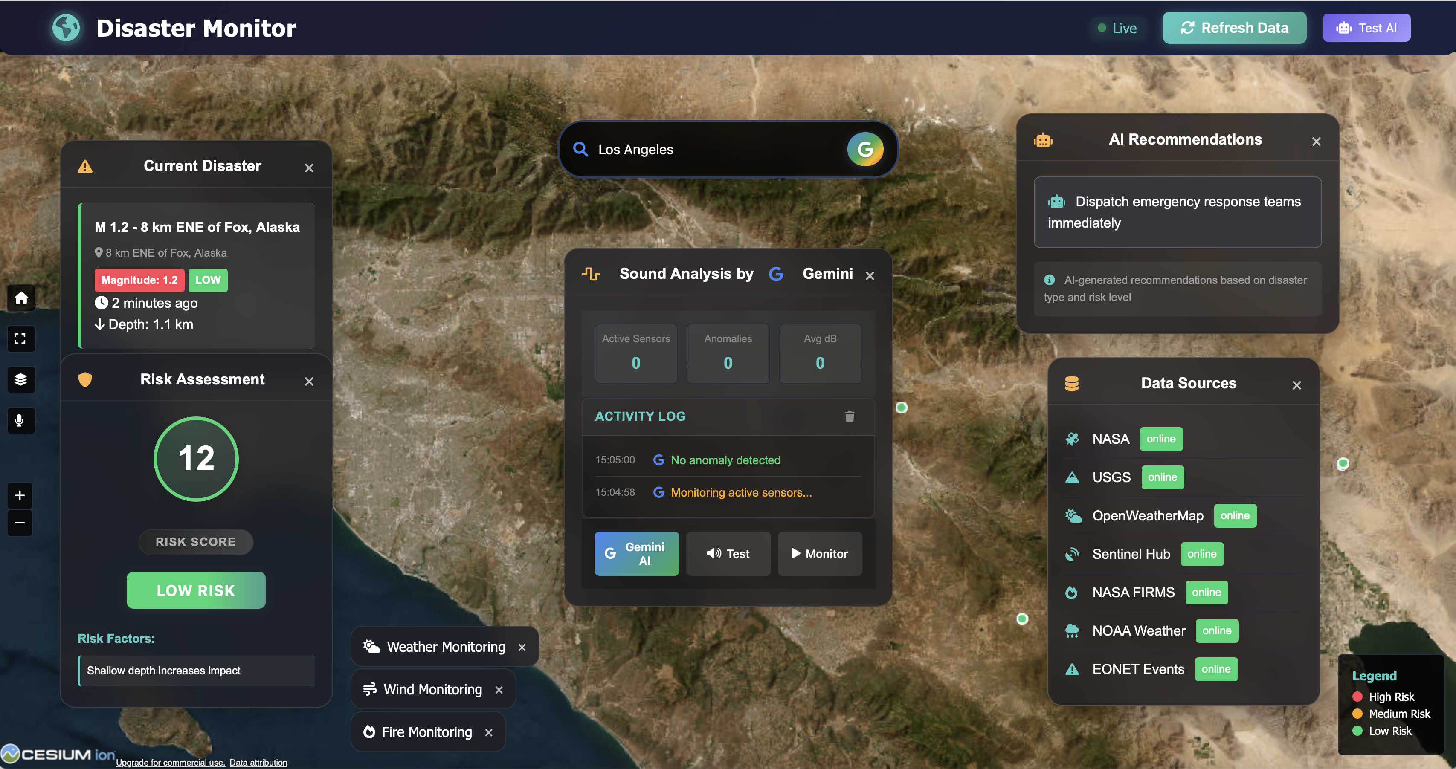Click the globe logo beside Disaster Monitor

point(66,28)
